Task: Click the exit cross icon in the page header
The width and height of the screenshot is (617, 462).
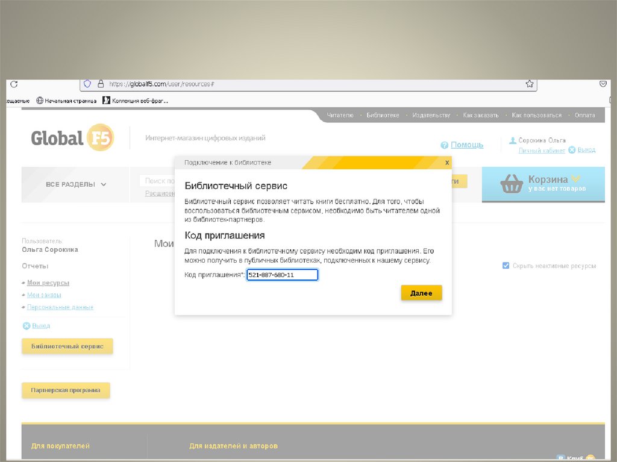Action: coord(572,150)
